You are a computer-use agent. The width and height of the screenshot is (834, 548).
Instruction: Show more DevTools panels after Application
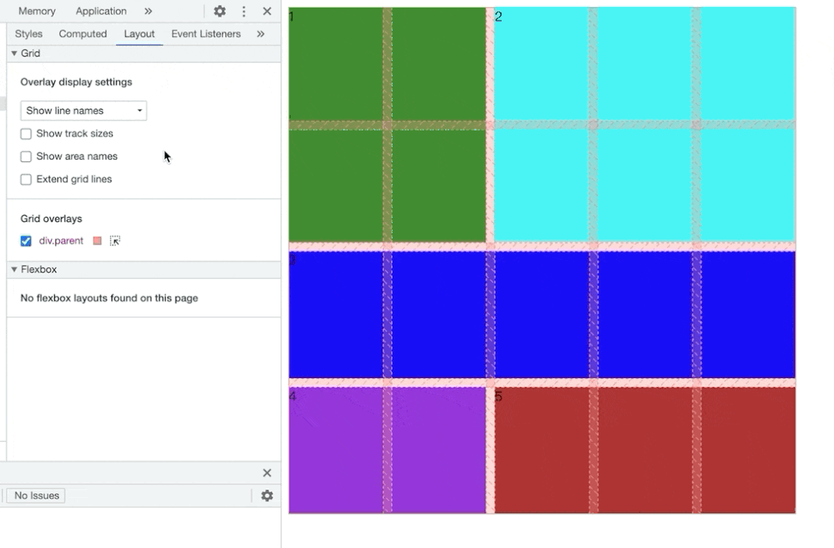148,11
